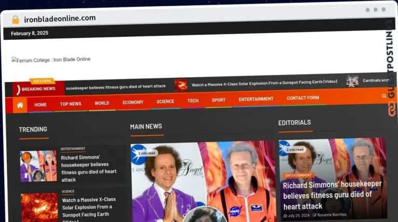
Task: Open the Science section
Action: tap(165, 101)
